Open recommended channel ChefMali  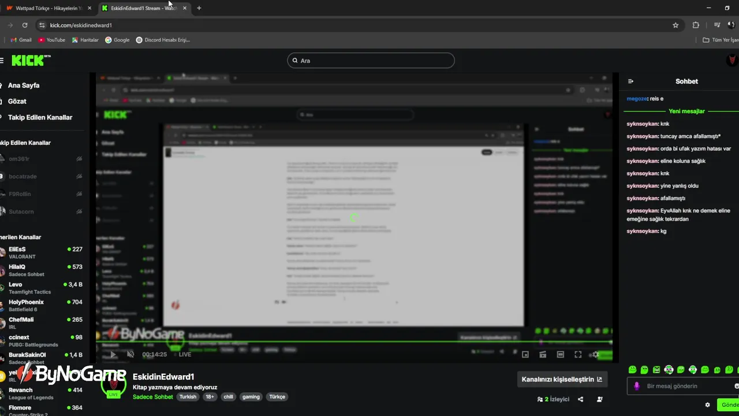click(42, 323)
